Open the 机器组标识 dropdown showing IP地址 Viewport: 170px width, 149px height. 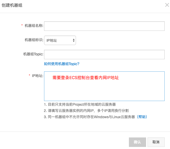[x=60, y=40]
